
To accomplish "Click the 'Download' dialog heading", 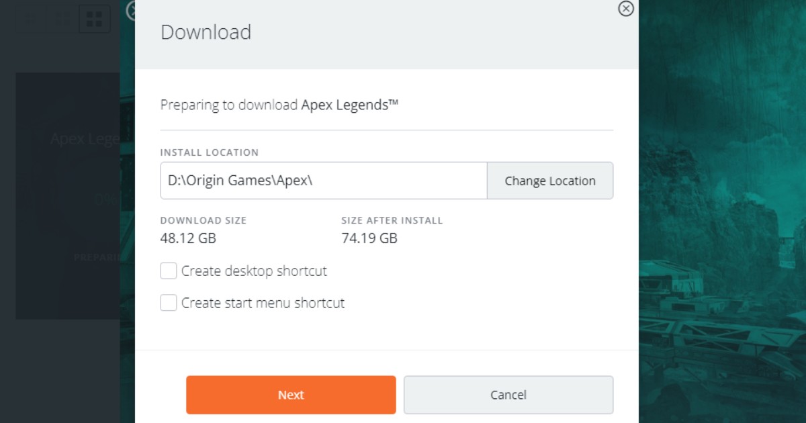I will tap(206, 32).
